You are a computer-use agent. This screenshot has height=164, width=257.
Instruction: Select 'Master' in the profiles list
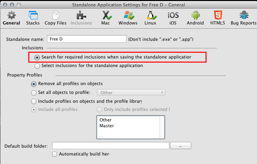[107, 126]
